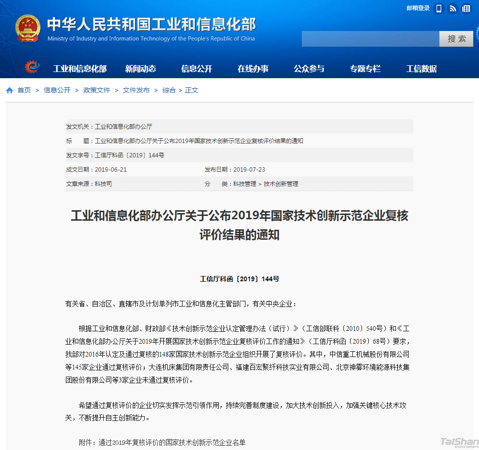Click inside the search input field
479x450 pixels.
(x=370, y=39)
